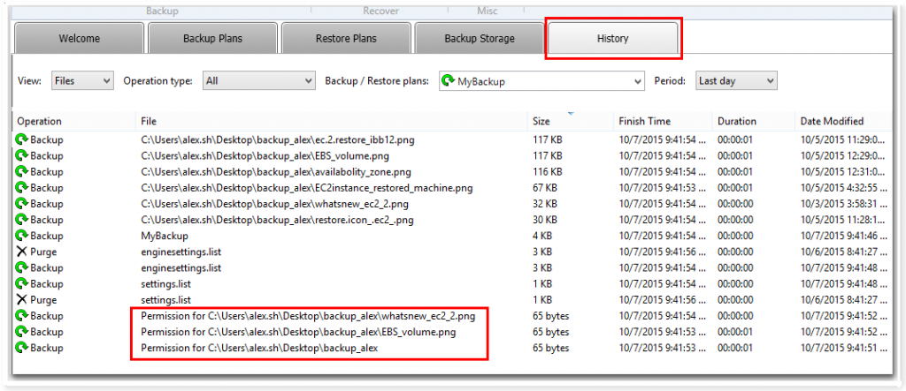Select EC2instance_restored_machine.png file row
This screenshot has height=391, width=906.
click(307, 188)
